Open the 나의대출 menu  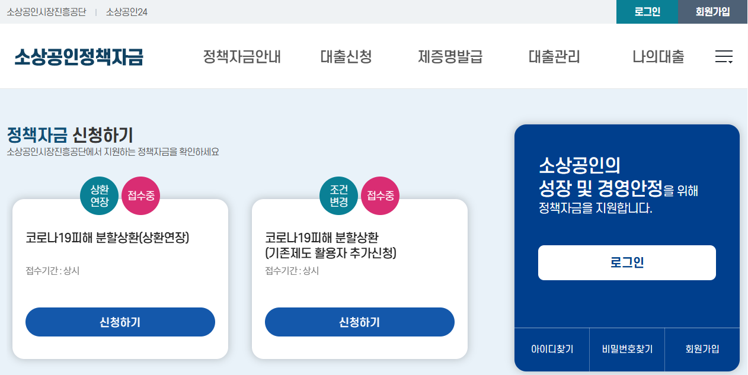pyautogui.click(x=658, y=56)
